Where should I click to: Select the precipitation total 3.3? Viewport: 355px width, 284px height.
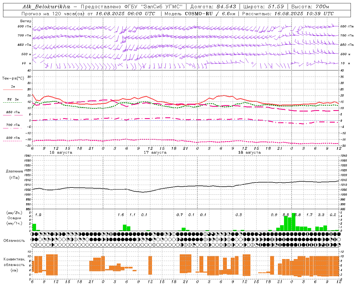(x=321, y=215)
